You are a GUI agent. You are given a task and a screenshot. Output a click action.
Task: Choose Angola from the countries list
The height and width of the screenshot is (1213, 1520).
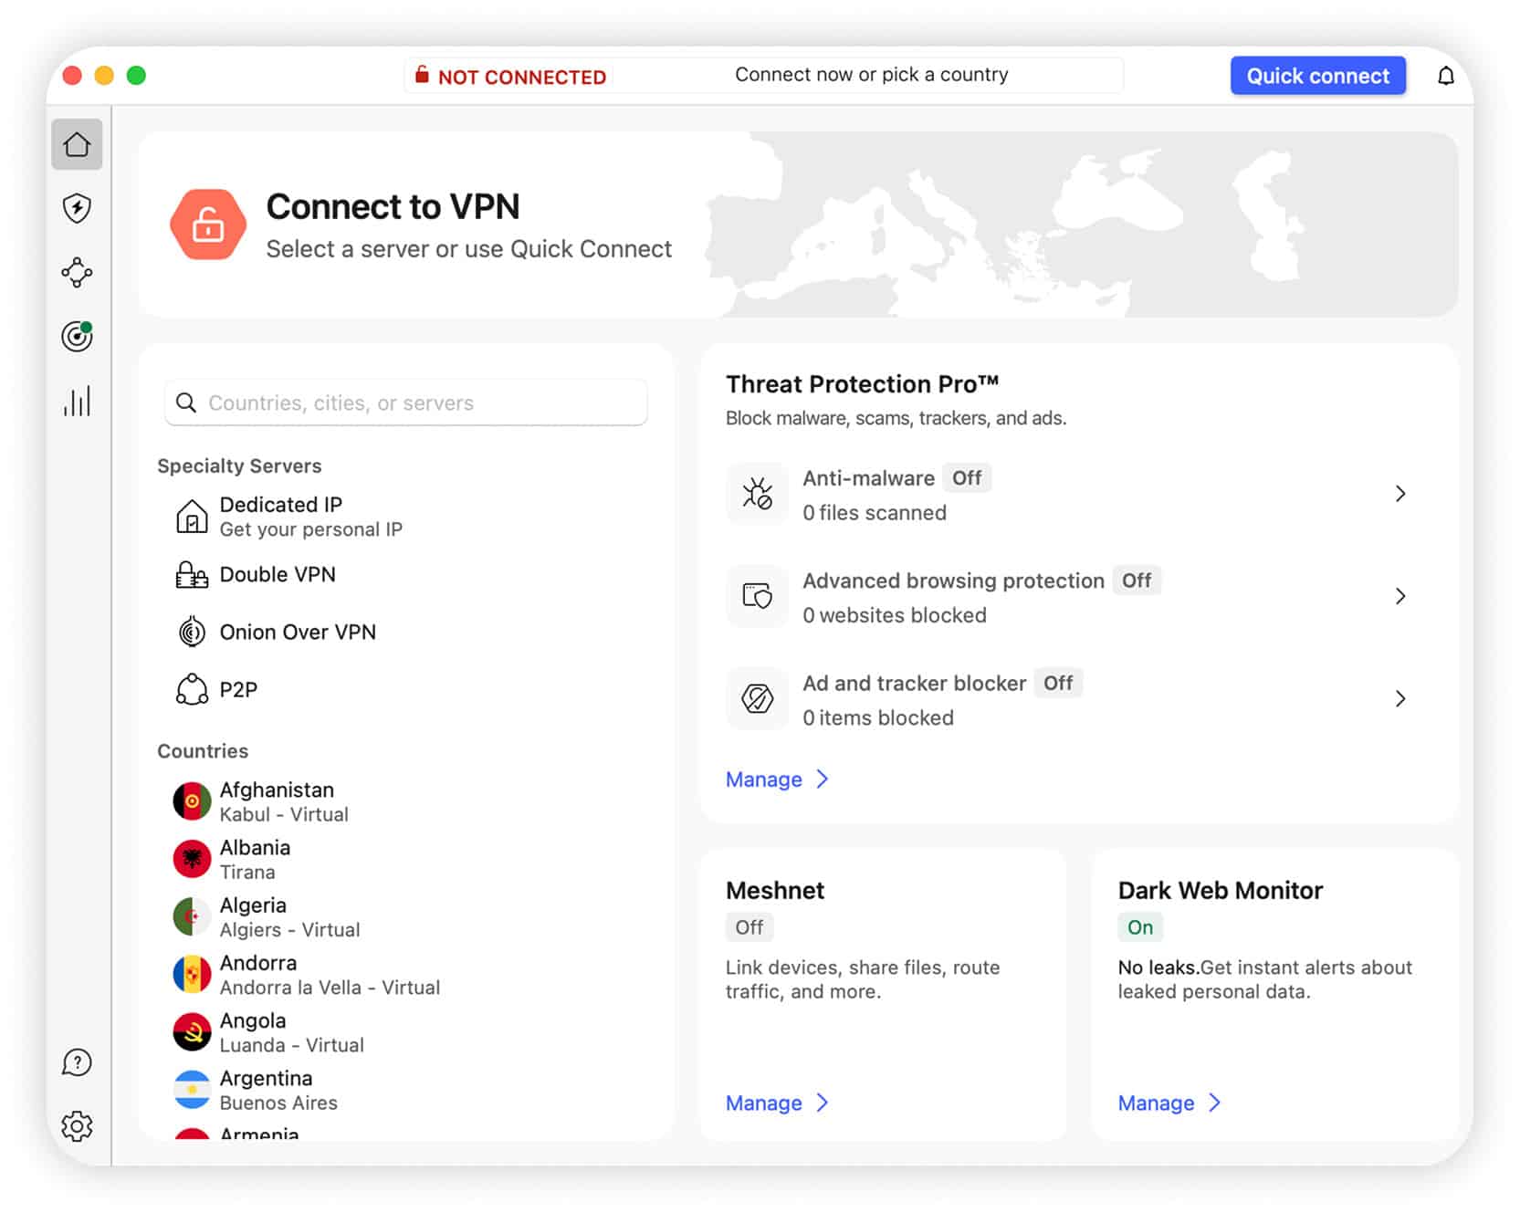(x=406, y=1032)
